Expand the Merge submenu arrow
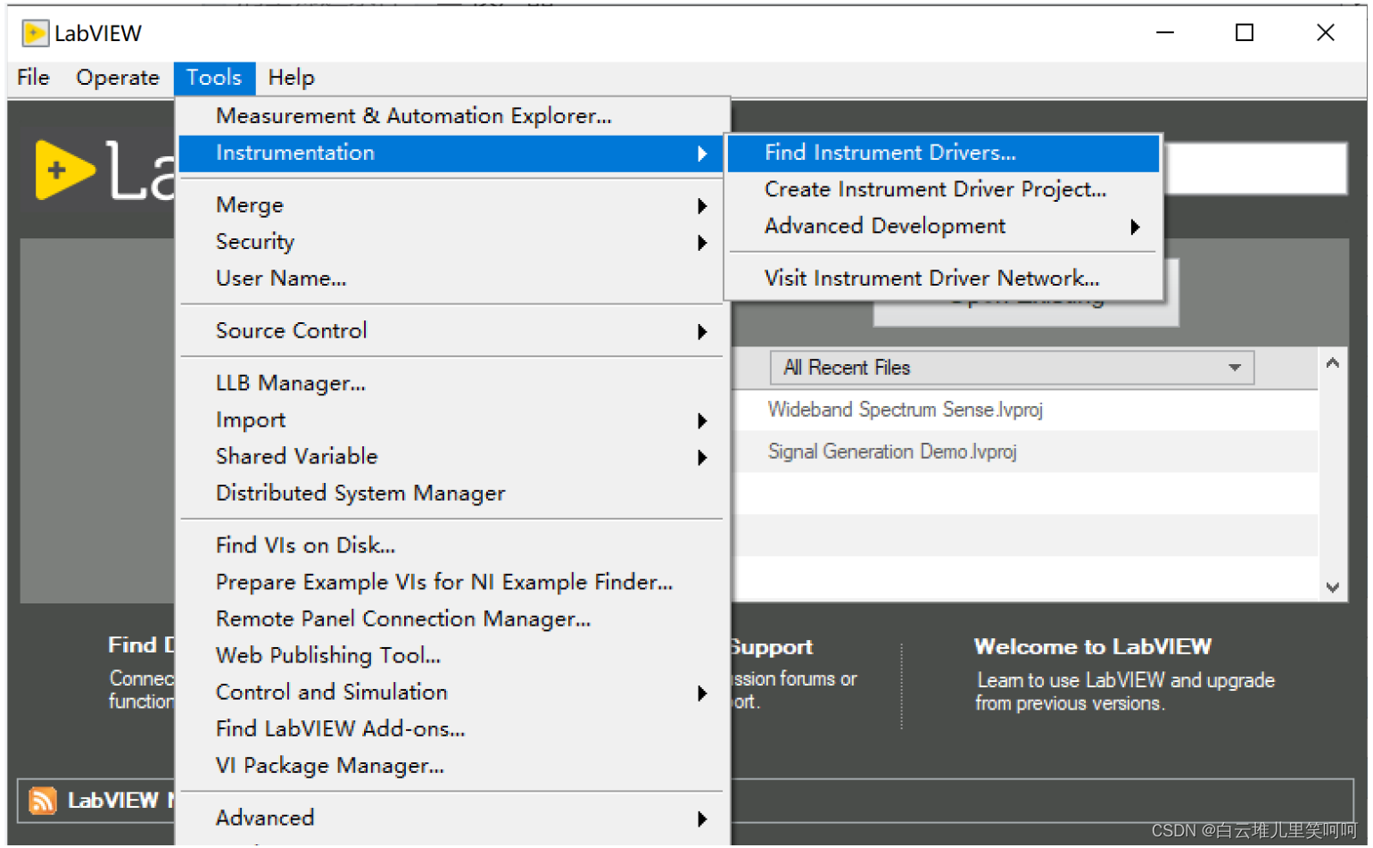Image resolution: width=1373 pixels, height=848 pixels. pyautogui.click(x=703, y=206)
